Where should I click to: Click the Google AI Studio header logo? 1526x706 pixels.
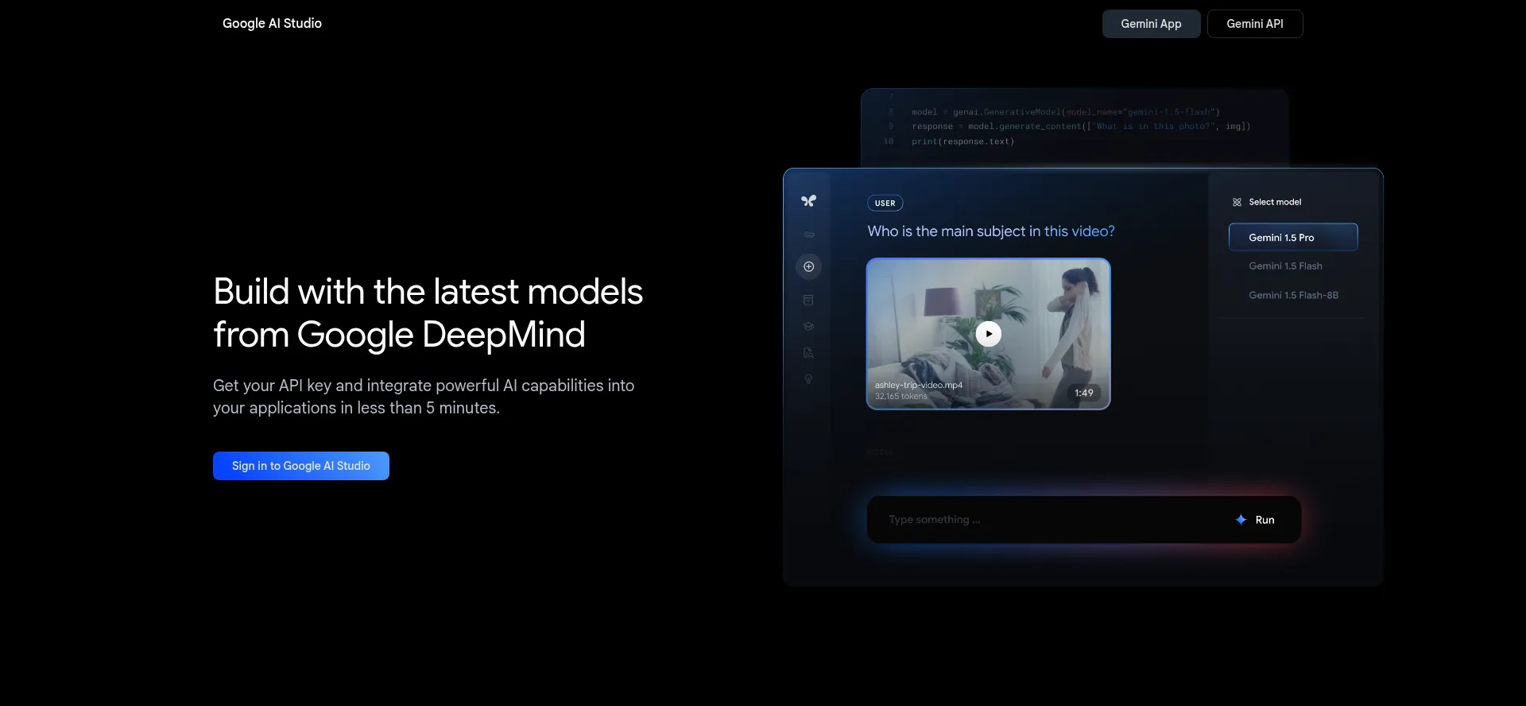click(272, 23)
